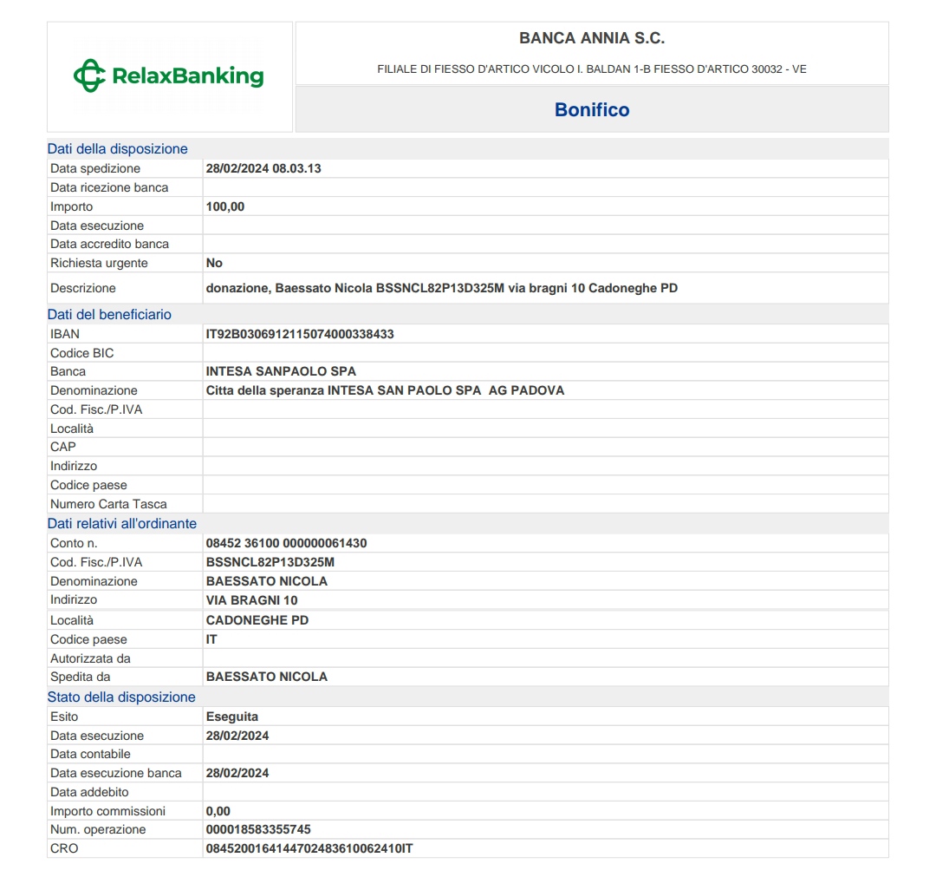The image size is (936, 890).
Task: Select the operation number '000018583355745'
Action: [x=258, y=829]
